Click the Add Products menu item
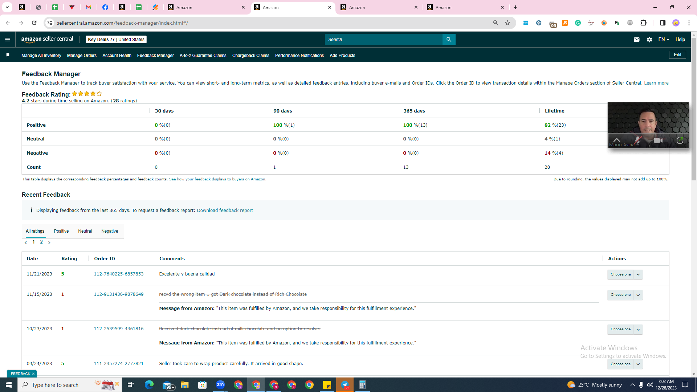Viewport: 697px width, 392px height. click(x=342, y=56)
